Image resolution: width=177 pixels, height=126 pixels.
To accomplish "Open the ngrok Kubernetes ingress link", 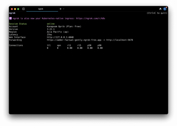I will pos(90,18).
